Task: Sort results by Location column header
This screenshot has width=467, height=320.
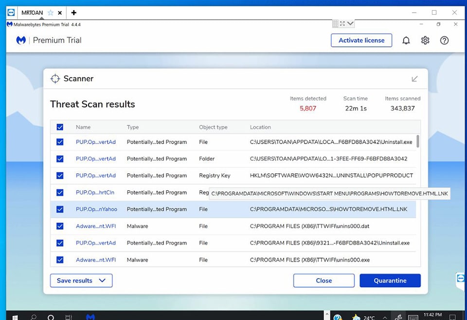Action: click(260, 127)
